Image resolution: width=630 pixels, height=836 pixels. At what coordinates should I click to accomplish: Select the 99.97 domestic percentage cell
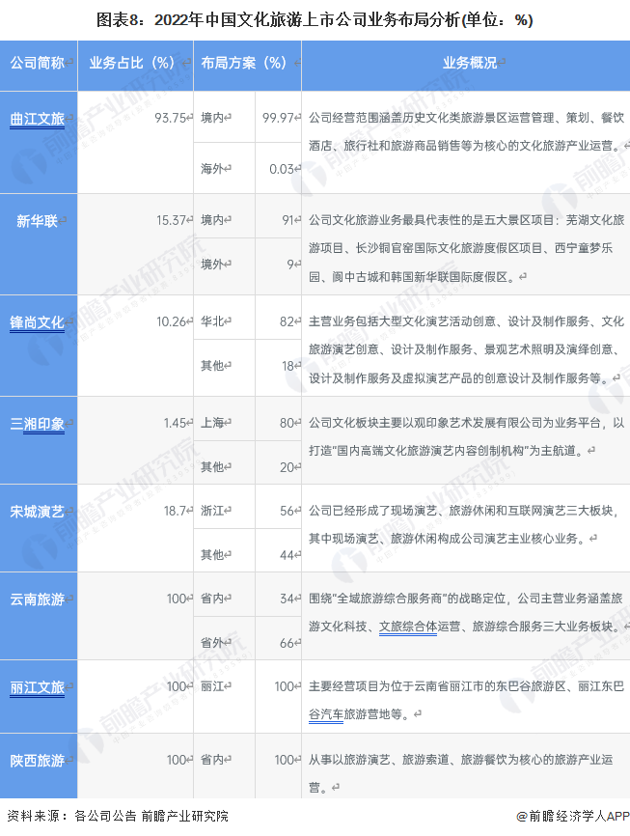pyautogui.click(x=278, y=117)
